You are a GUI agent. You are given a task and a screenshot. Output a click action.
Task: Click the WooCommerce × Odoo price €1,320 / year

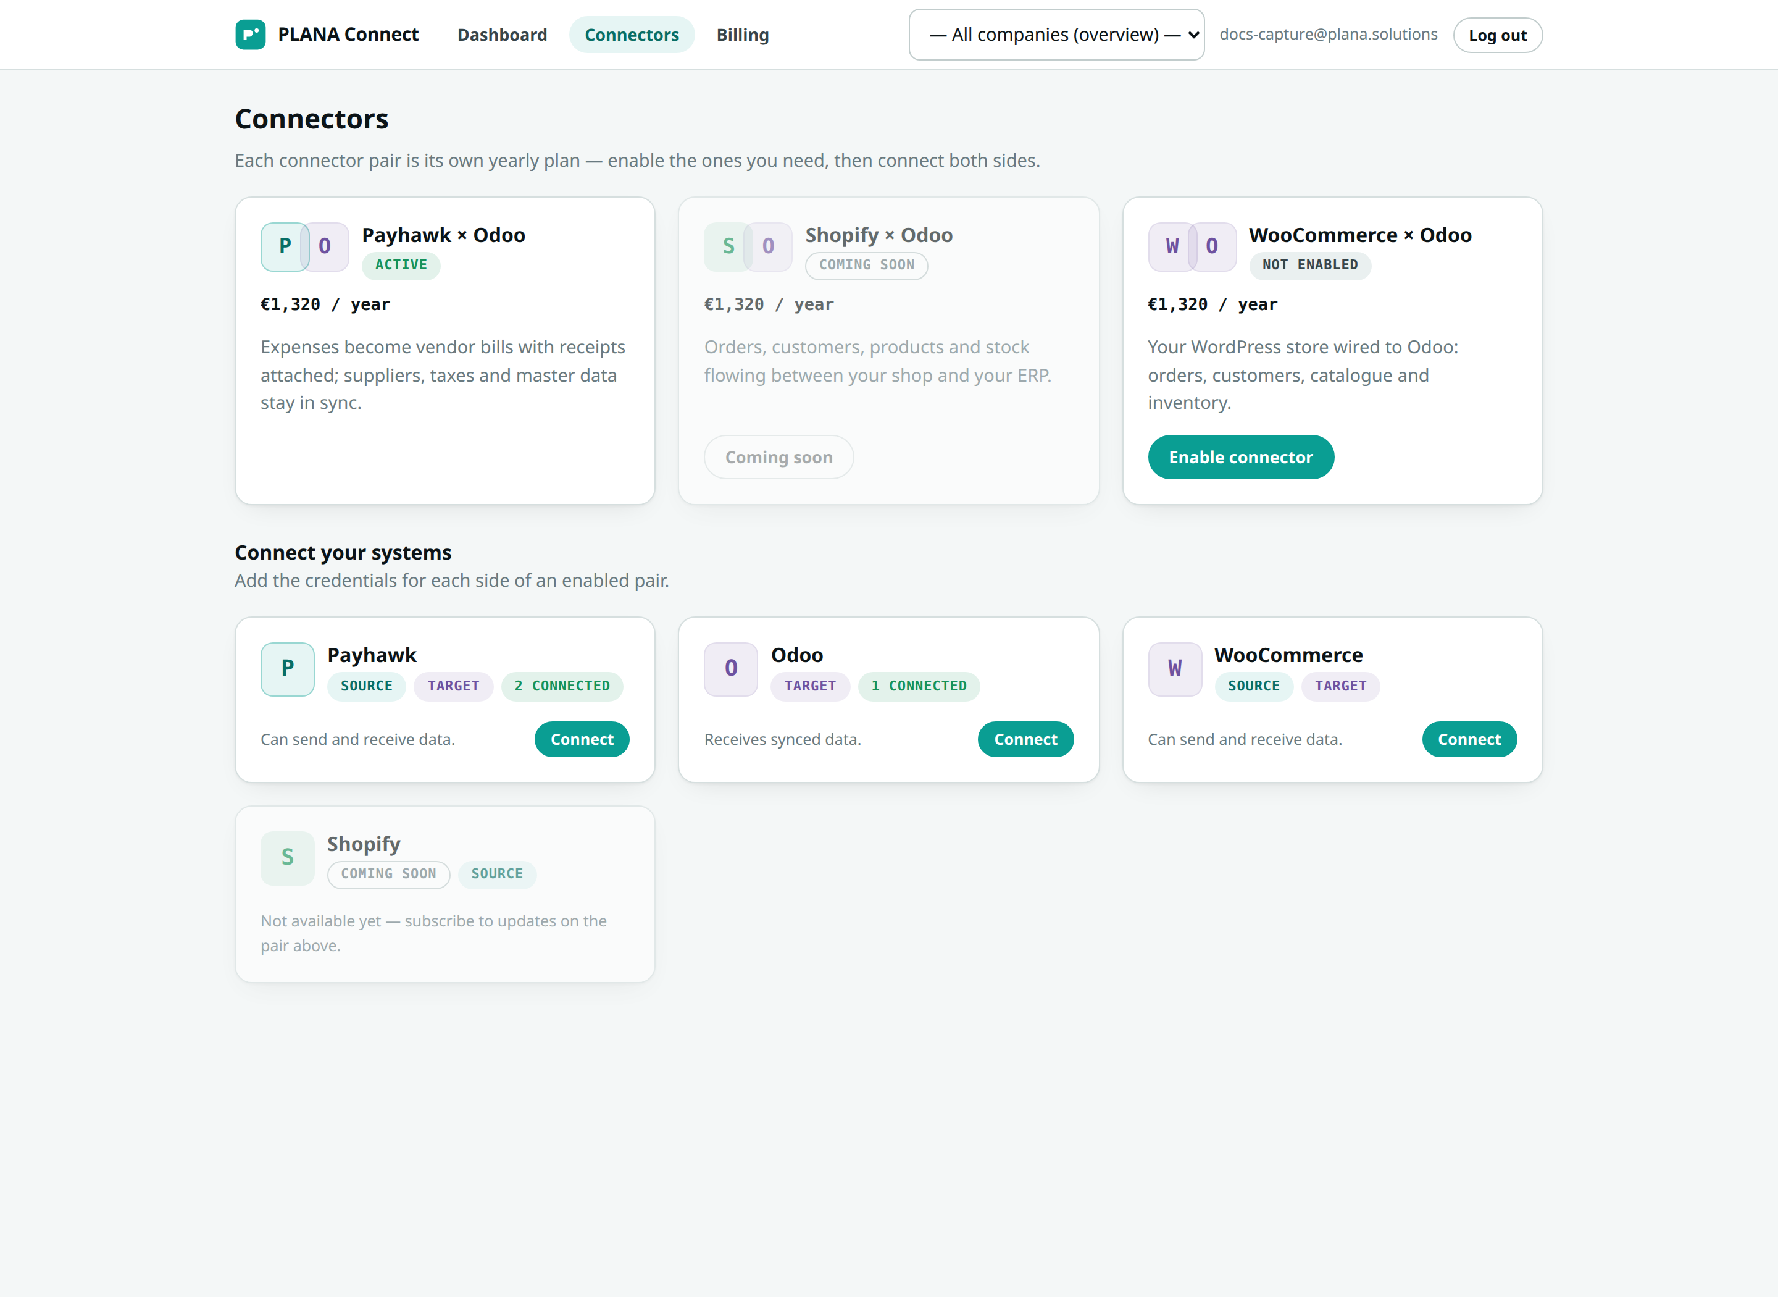[x=1212, y=304]
